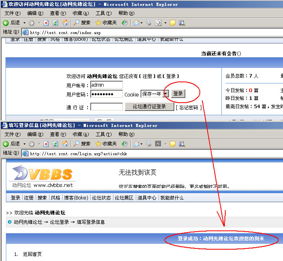Screen dimensions: 283x261
Task: Click 返回首页 link in bottom window
Action: click(32, 254)
